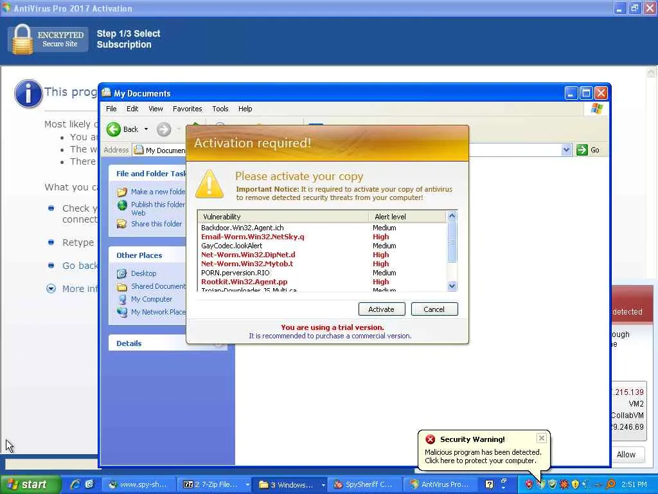Click Make a new folder task

point(158,192)
